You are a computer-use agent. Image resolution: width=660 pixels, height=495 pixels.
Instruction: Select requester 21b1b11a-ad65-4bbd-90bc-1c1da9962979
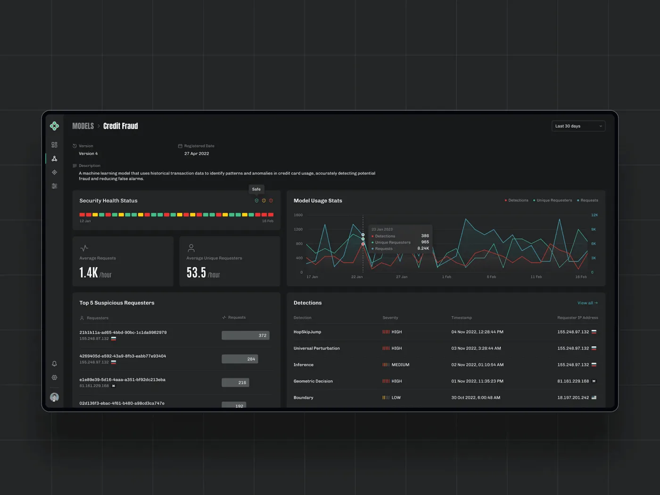123,332
